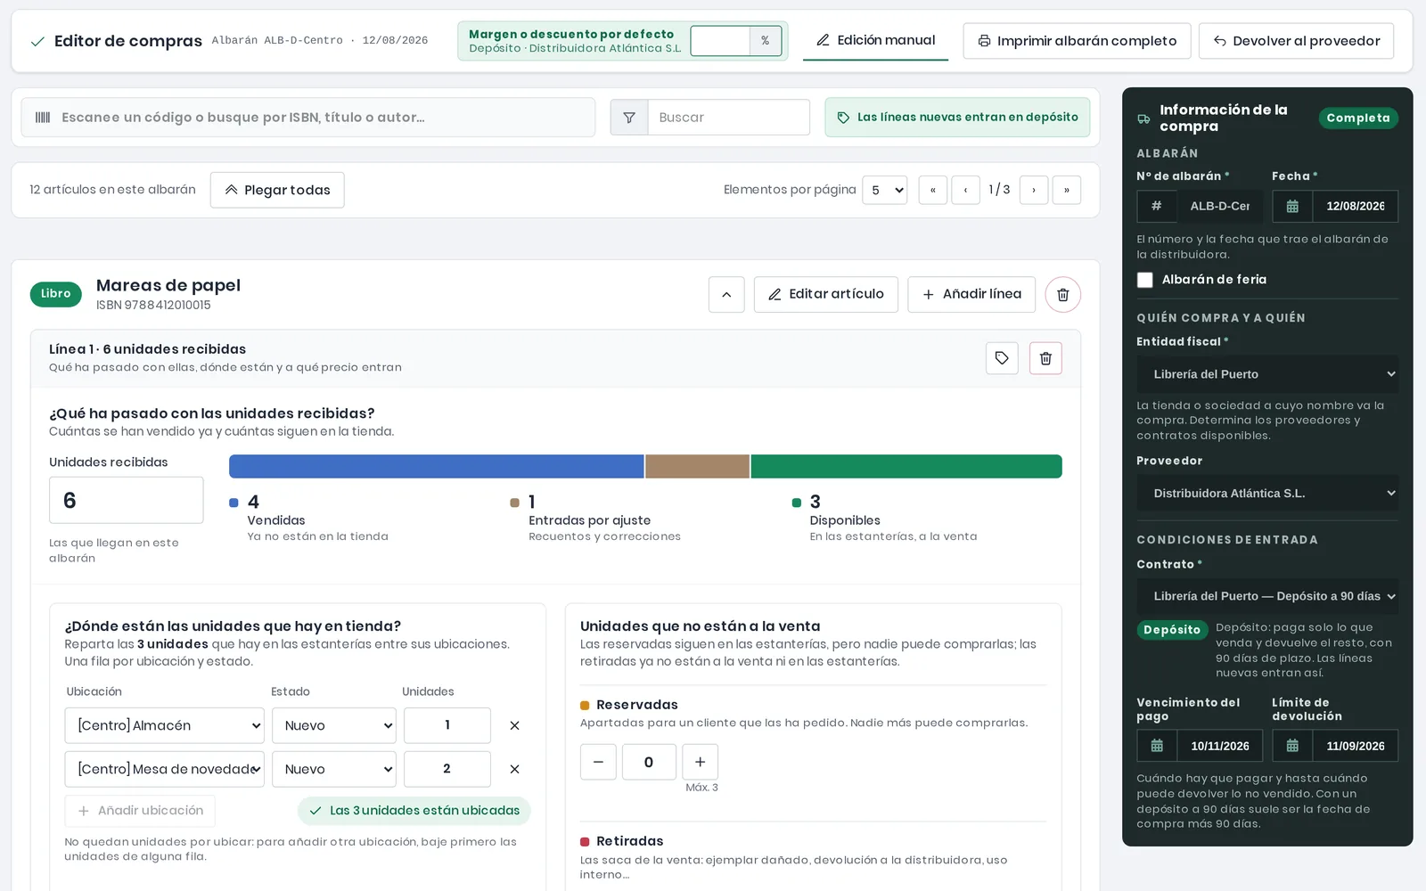
Task: Remove the Mesa de novedades location row
Action: tap(514, 769)
